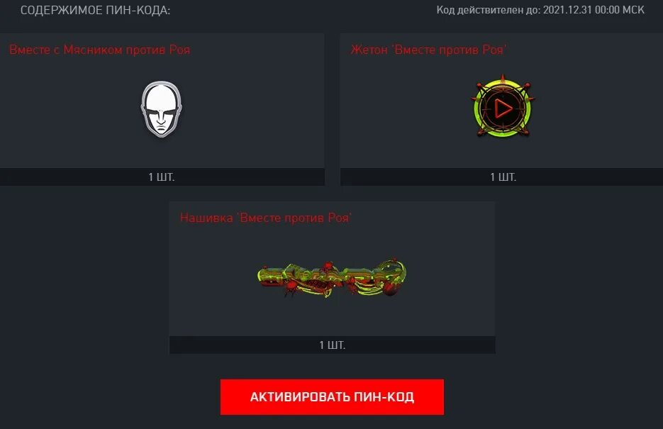
Task: Click the 'Жетон Вместе против Роя' title
Action: tap(428, 50)
